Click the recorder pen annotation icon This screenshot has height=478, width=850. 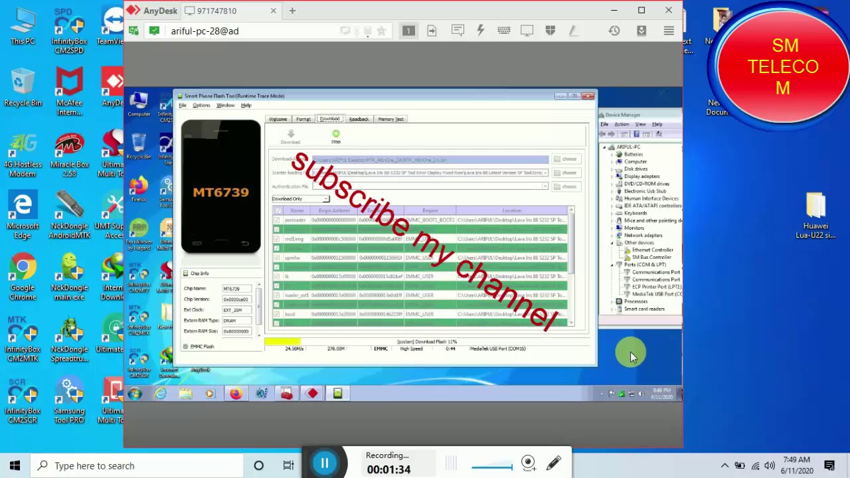[x=554, y=463]
